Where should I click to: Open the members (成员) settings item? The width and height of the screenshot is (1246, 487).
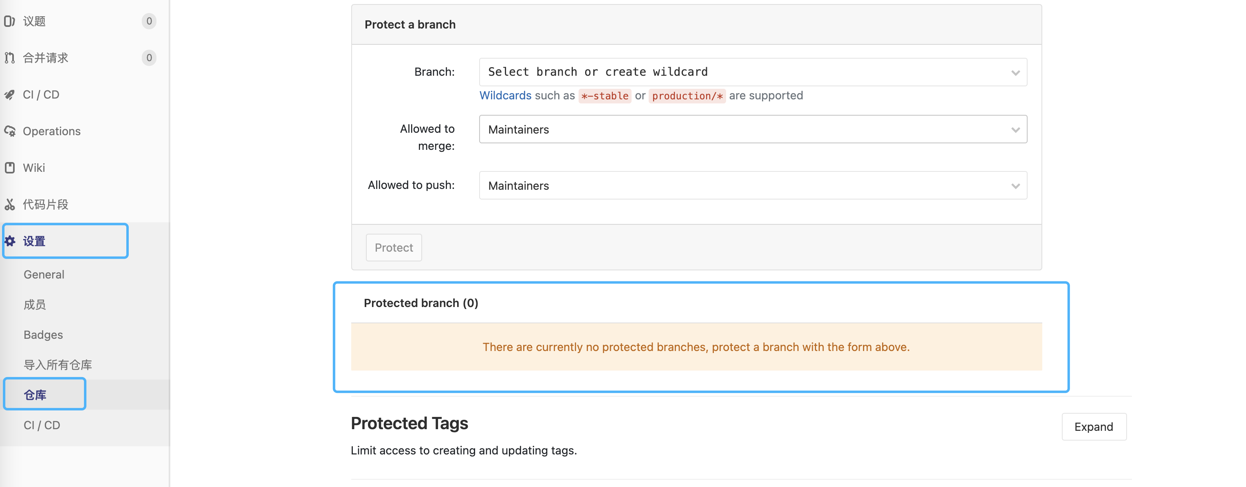(x=35, y=305)
